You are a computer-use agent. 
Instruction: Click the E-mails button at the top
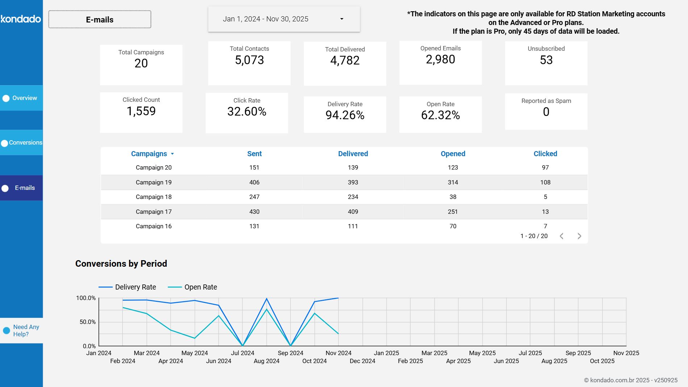(99, 20)
